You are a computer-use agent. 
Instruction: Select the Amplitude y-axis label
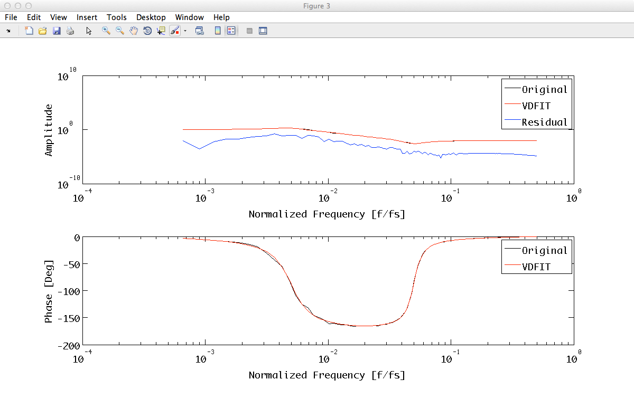point(49,130)
